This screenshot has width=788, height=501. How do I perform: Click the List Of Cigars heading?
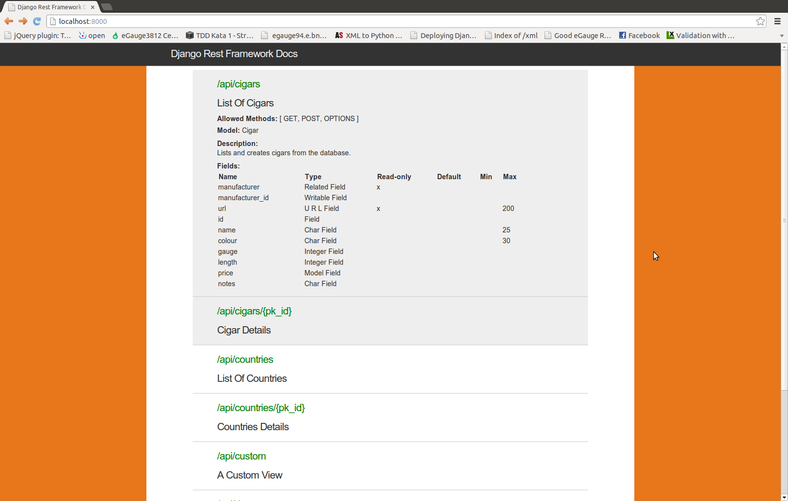tap(245, 103)
